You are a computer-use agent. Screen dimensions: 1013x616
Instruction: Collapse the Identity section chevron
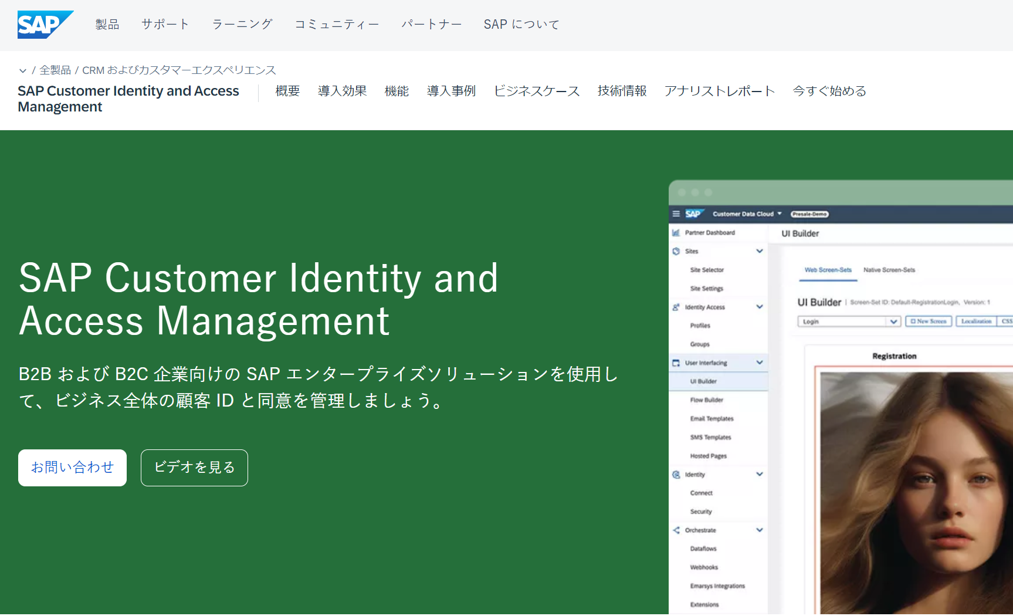pos(760,474)
